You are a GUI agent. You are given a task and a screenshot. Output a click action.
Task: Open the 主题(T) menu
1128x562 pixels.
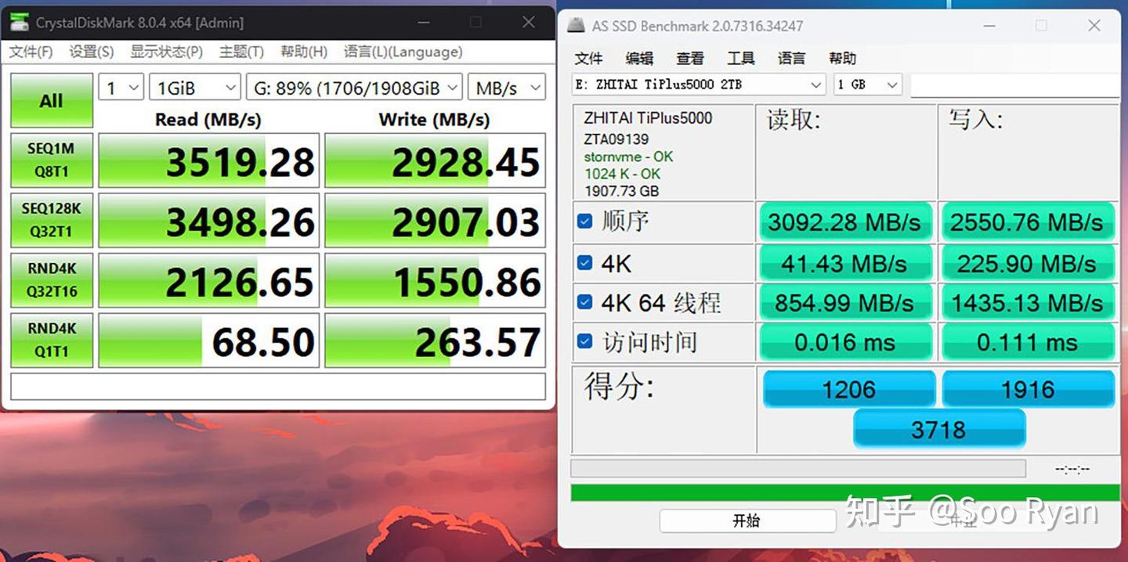tap(241, 52)
